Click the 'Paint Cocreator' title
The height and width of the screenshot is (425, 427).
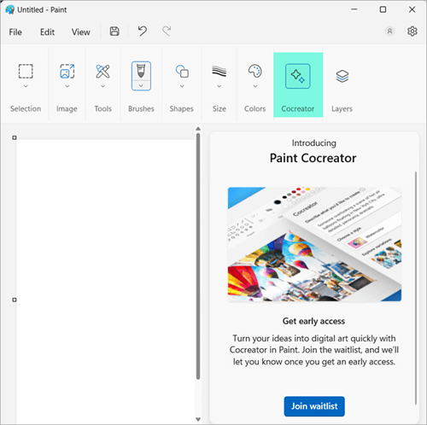click(x=313, y=158)
